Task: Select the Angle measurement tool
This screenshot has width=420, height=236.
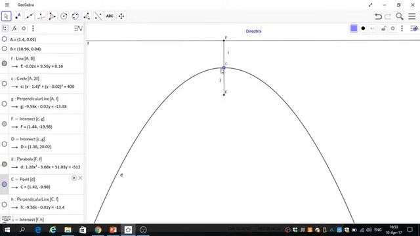Action: coord(87,16)
